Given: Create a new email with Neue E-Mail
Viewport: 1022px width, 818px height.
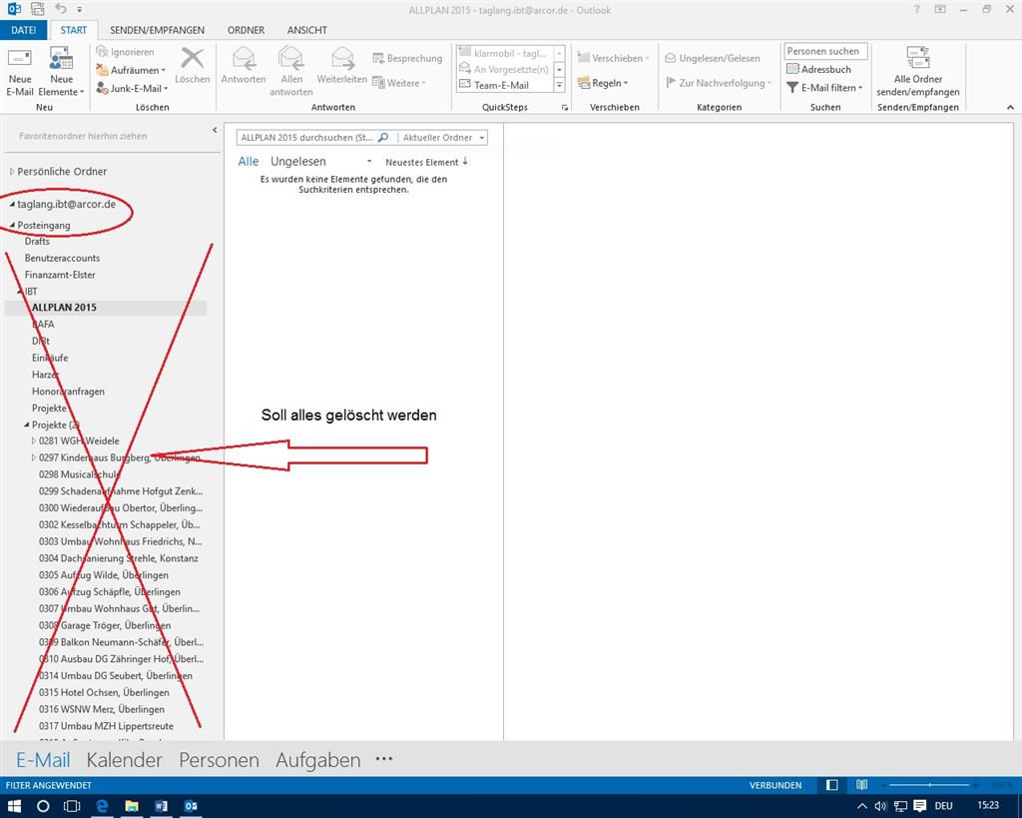Looking at the screenshot, I should pos(20,72).
